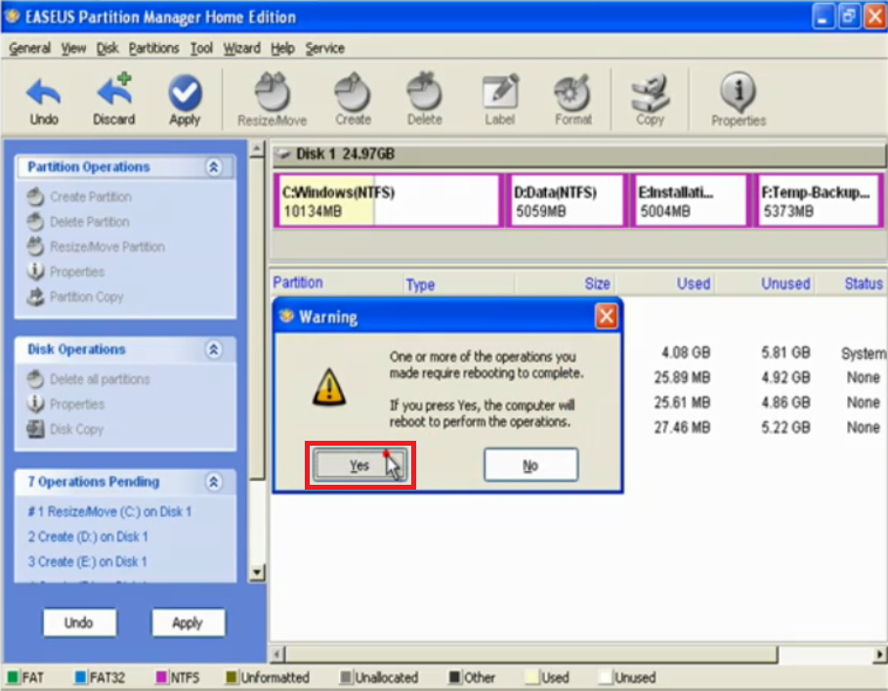The image size is (888, 691).
Task: Click pending operation 2 Create (D:)
Action: click(88, 537)
